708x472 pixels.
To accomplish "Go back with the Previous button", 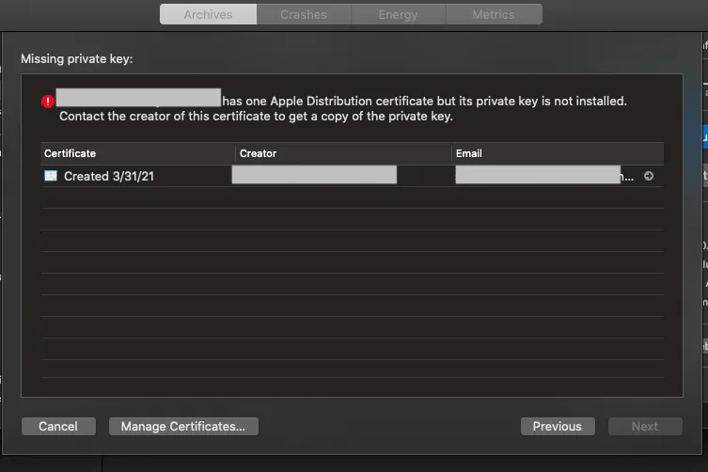I will pos(557,426).
